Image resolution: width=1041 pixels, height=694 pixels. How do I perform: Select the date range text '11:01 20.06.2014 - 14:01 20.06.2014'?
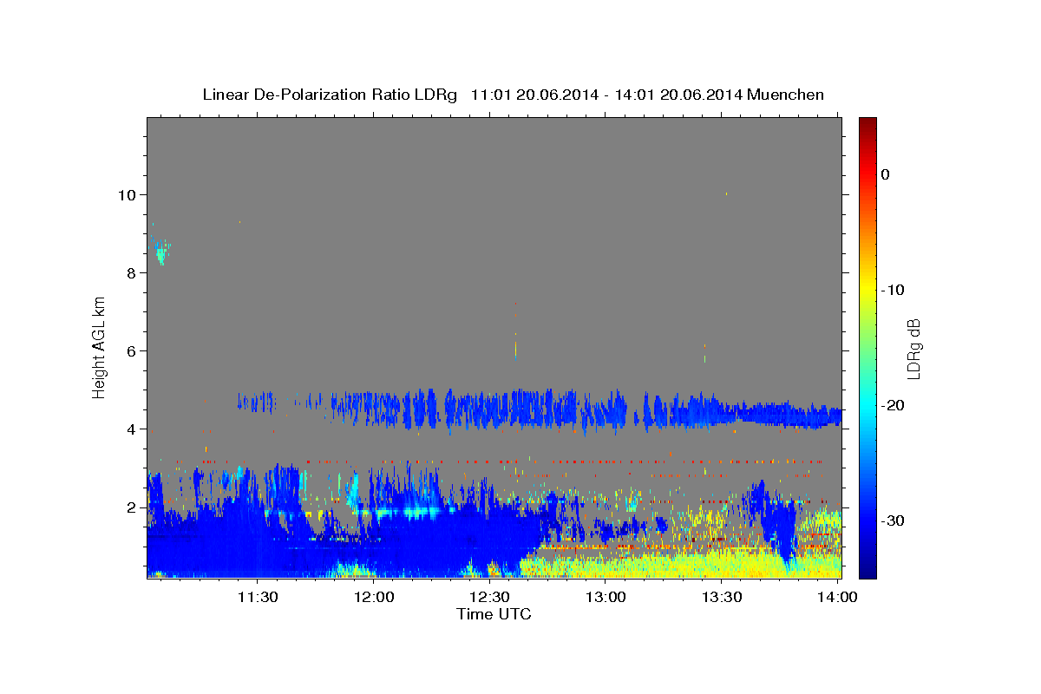click(x=606, y=95)
